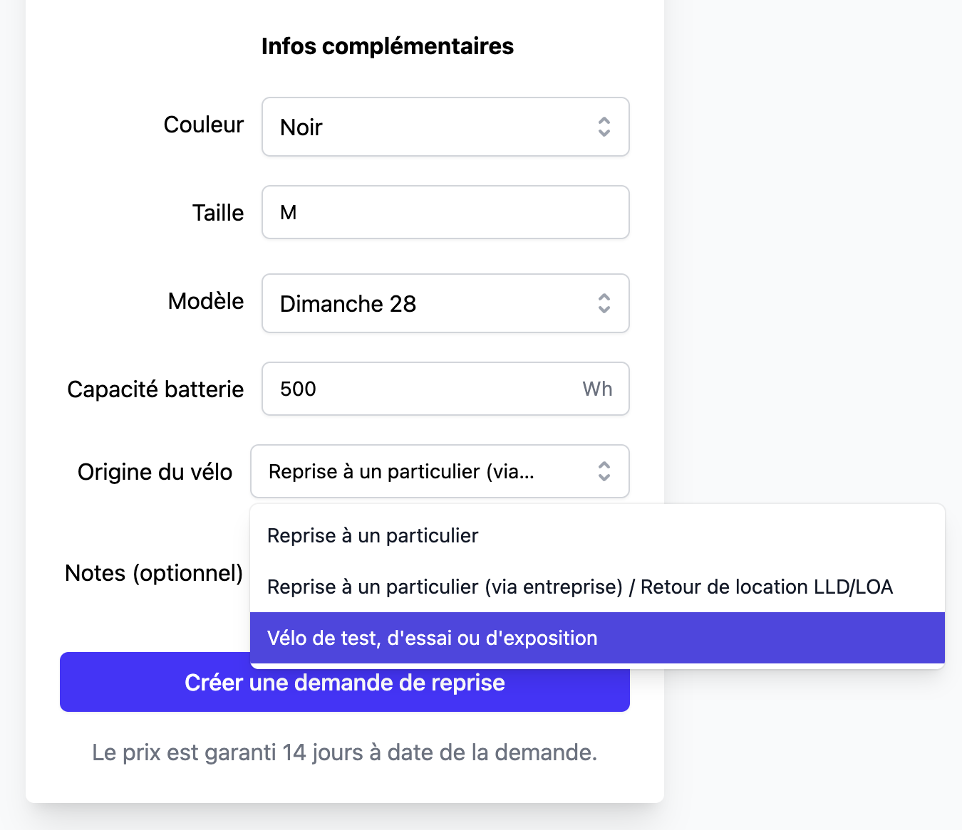Screen dimensions: 962x830
Task: Click the chevron arrows in the Modèle selector
Action: 604,303
